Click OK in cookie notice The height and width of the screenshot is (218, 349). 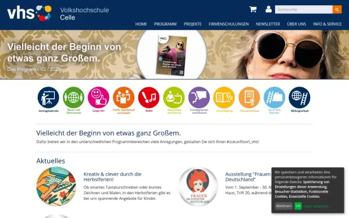tap(298, 206)
